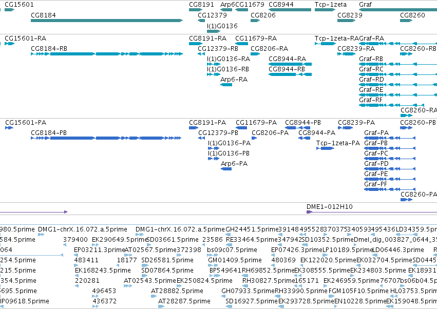This screenshot has width=437, height=309.
Task: Click the Graf-RE transcript
Action: tap(398, 95)
